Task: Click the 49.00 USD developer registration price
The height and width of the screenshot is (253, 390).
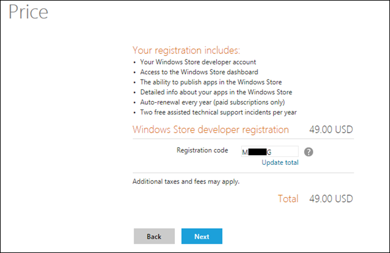Action: [x=331, y=129]
